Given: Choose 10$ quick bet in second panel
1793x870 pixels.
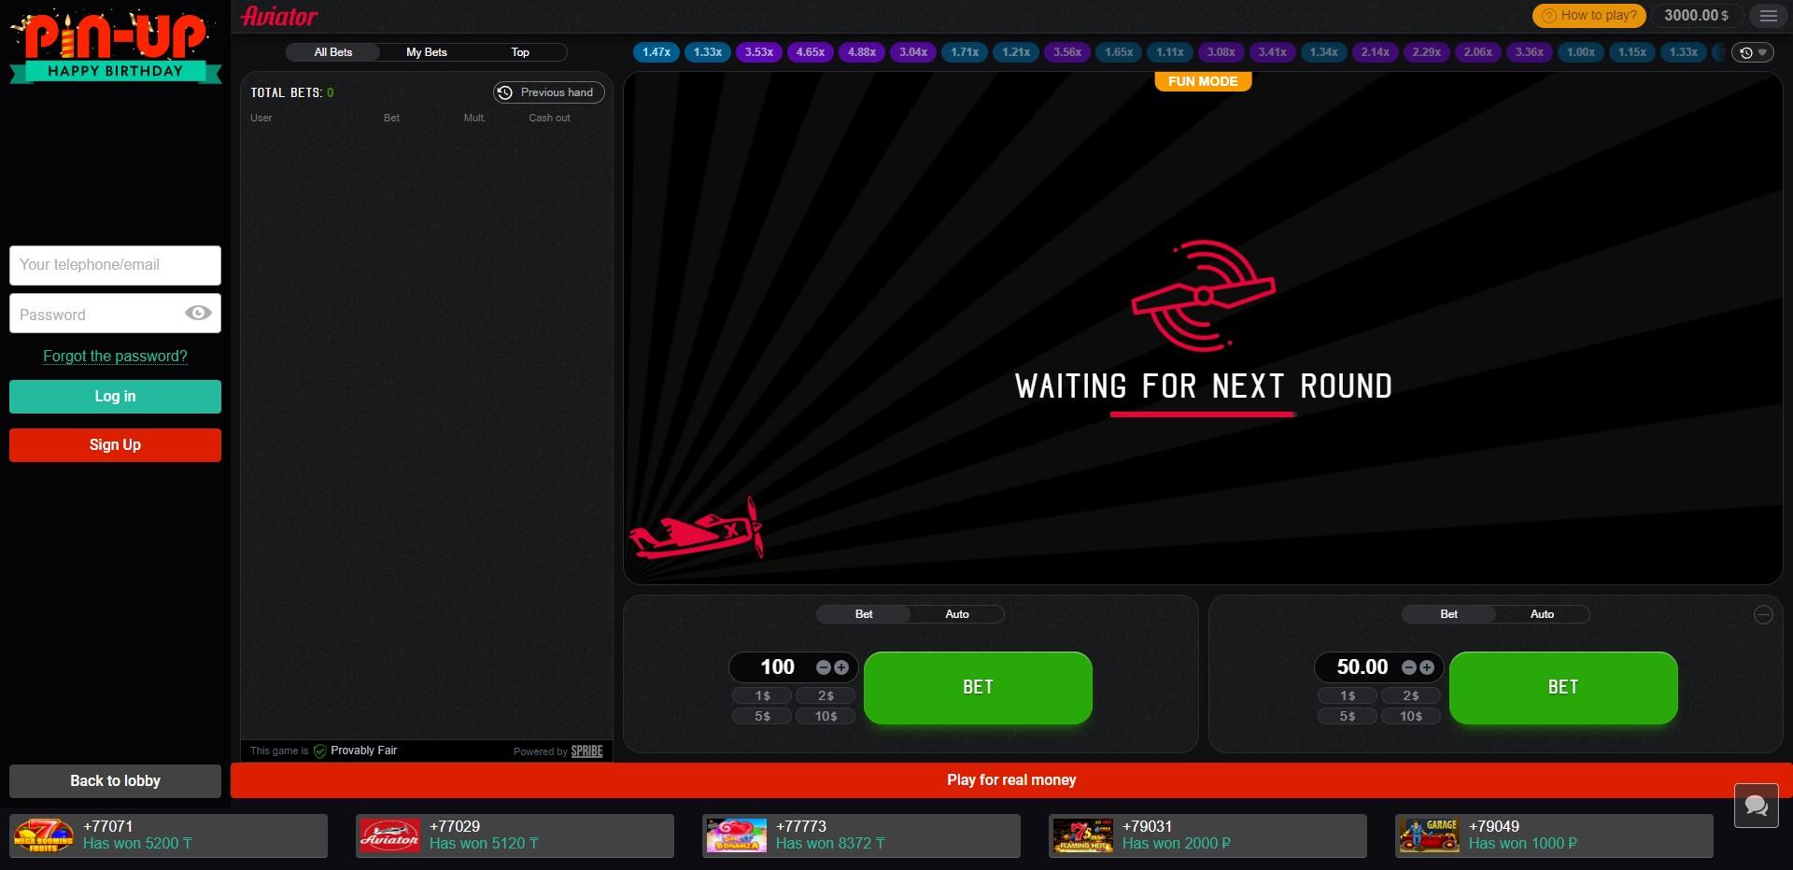Looking at the screenshot, I should (x=1411, y=717).
